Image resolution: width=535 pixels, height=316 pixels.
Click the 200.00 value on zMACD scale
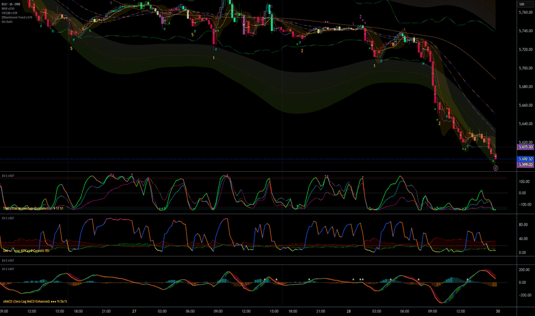click(x=525, y=270)
